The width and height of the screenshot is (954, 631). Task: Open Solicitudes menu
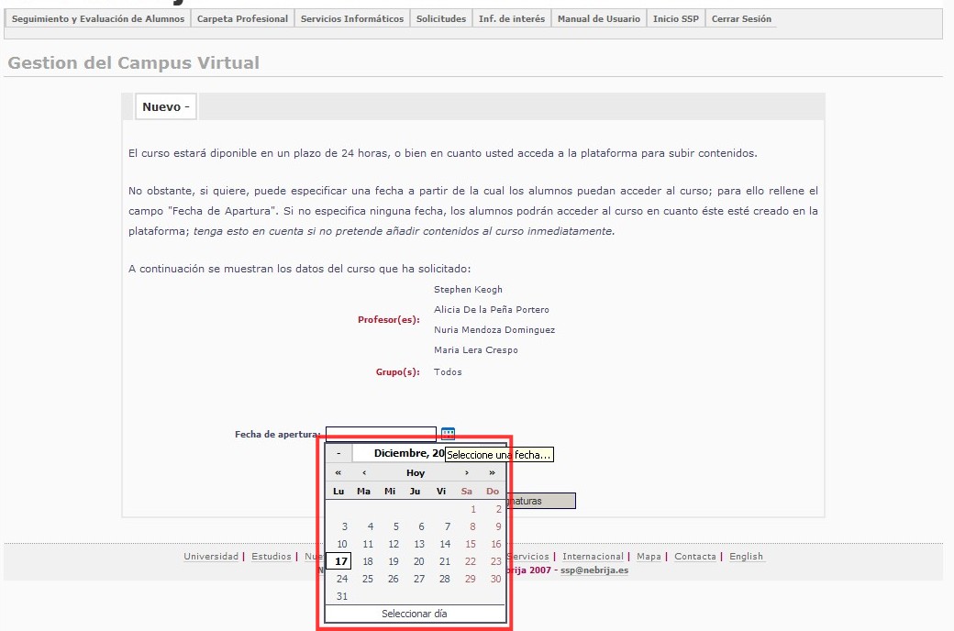(x=441, y=19)
